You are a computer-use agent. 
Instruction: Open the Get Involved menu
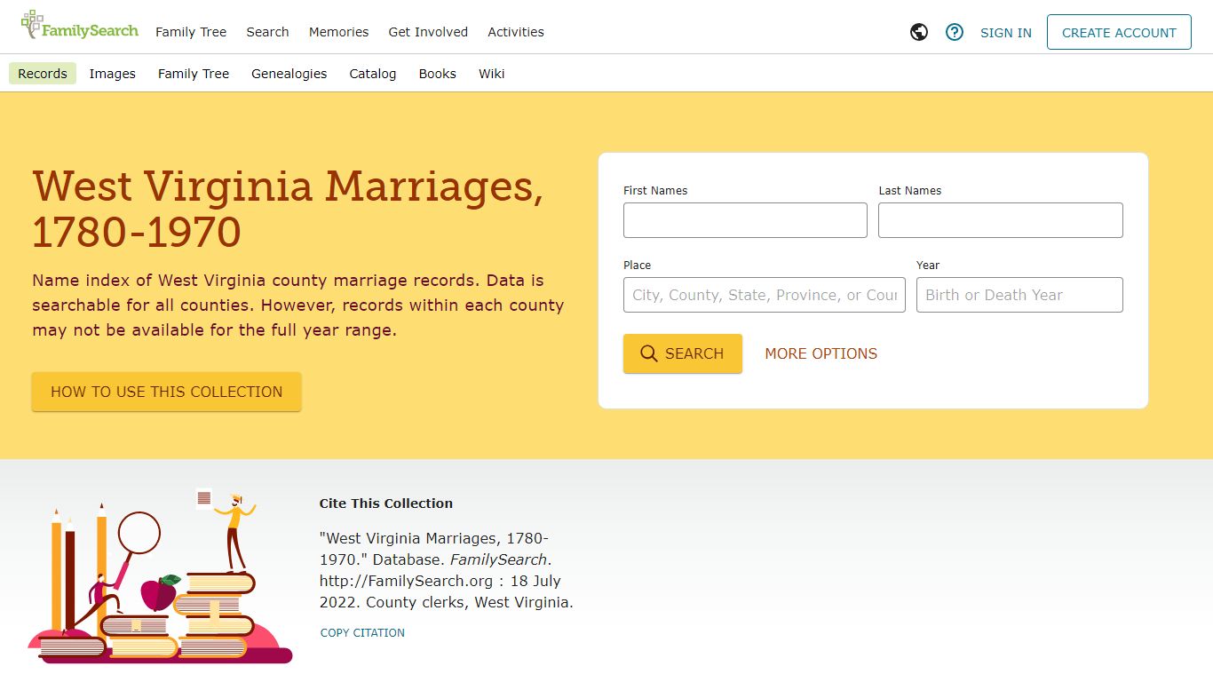pyautogui.click(x=428, y=32)
